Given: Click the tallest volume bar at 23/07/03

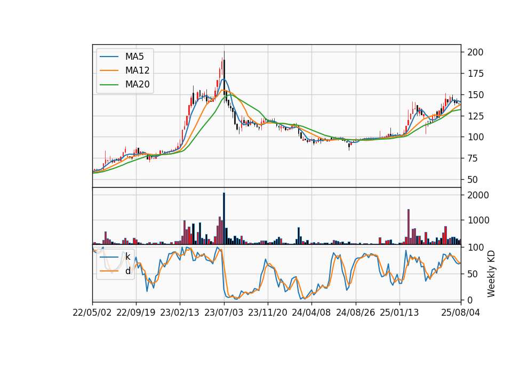Looking at the screenshot, I should point(224,219).
